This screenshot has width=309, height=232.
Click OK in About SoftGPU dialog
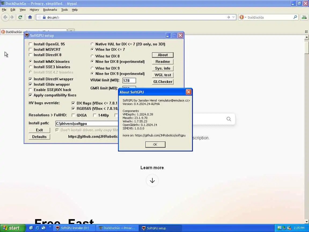[x=155, y=144]
